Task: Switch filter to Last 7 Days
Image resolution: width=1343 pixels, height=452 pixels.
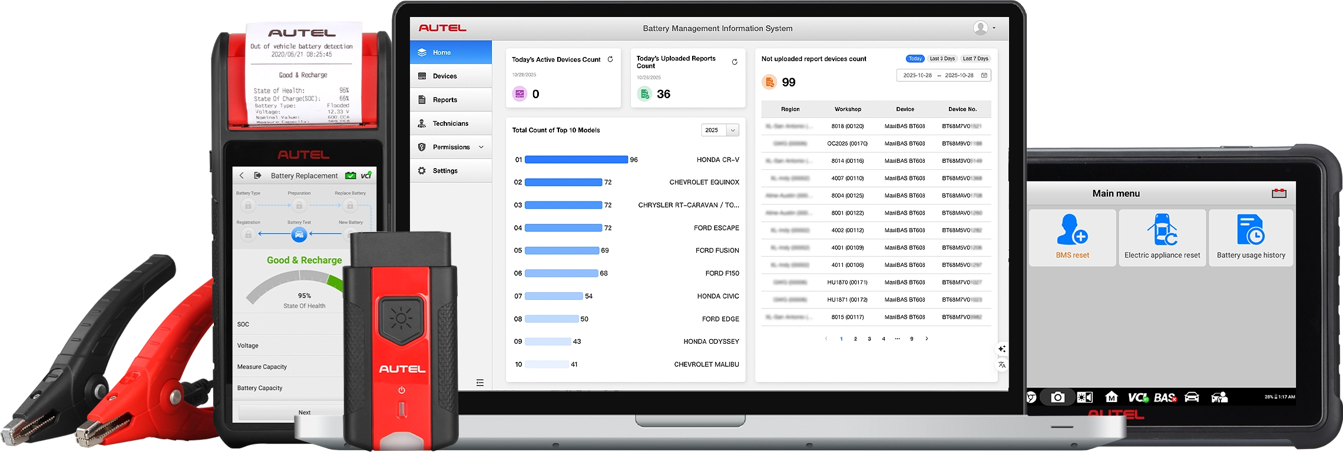Action: pyautogui.click(x=975, y=59)
